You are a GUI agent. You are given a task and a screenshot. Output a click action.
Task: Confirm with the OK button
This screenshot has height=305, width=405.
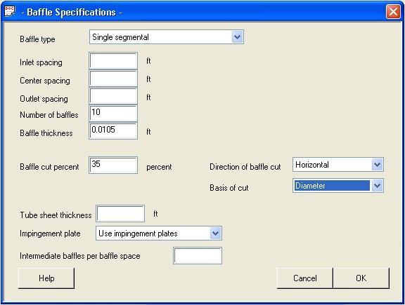click(361, 278)
